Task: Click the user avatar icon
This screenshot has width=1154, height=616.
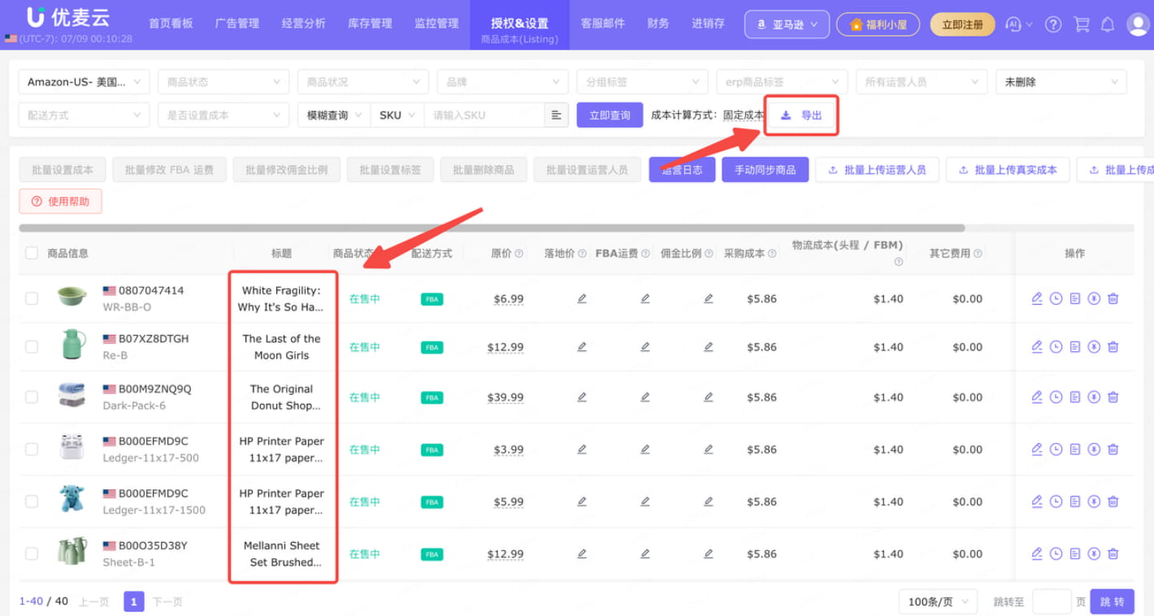Action: tap(1138, 24)
